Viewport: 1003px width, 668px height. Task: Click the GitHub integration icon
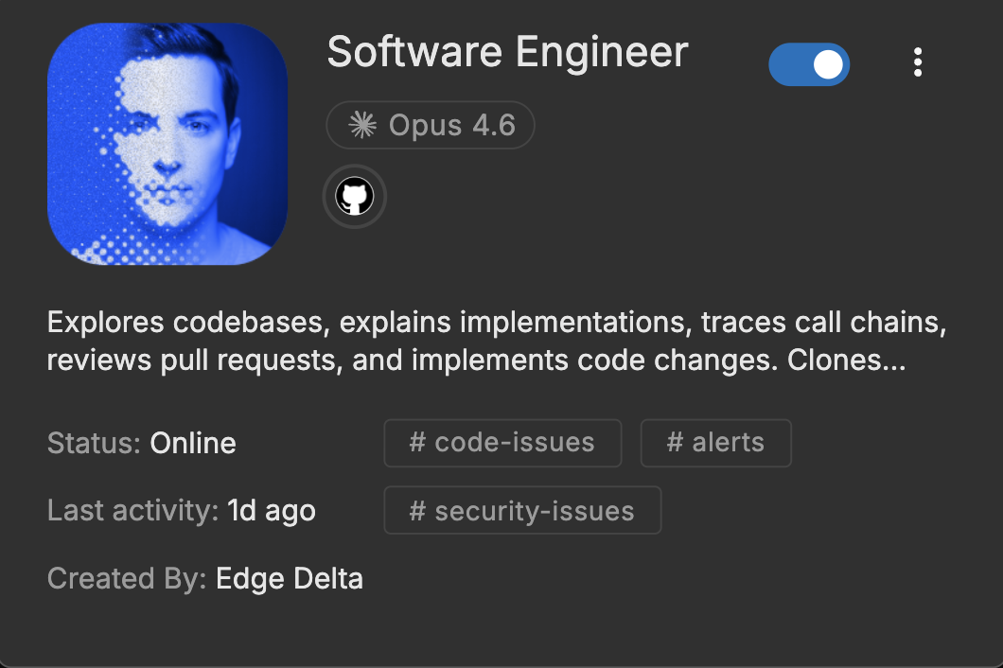click(355, 197)
